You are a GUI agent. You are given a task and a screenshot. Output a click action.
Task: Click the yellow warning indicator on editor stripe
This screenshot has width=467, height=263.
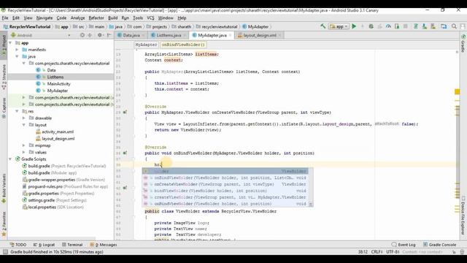point(458,92)
